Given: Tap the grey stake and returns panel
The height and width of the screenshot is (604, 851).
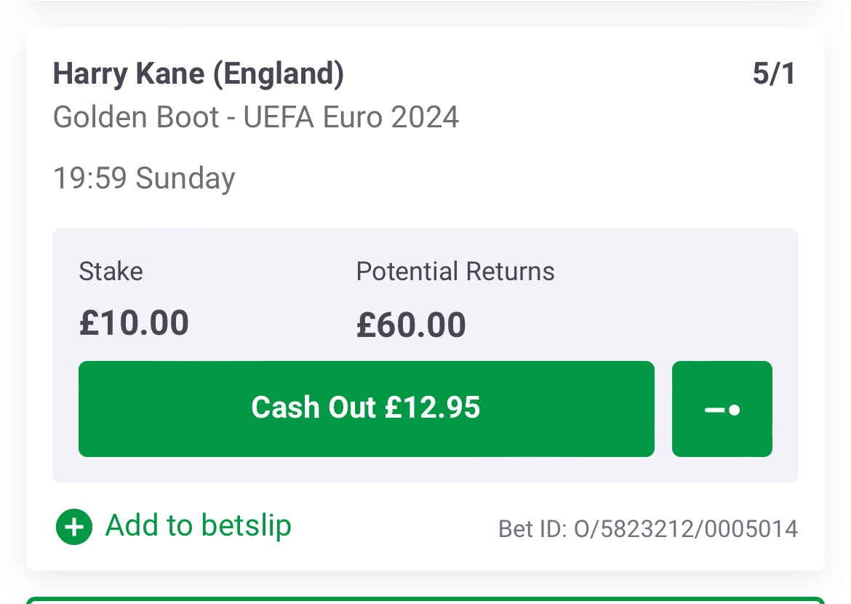Looking at the screenshot, I should (425, 355).
